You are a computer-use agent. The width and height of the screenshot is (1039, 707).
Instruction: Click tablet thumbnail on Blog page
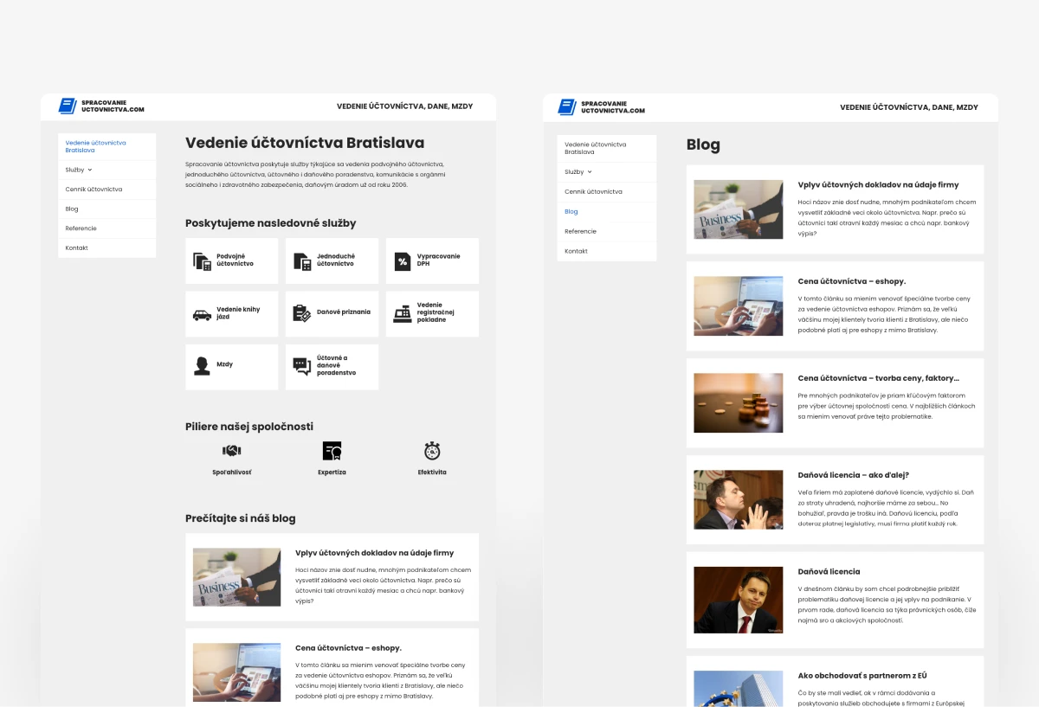coord(739,305)
